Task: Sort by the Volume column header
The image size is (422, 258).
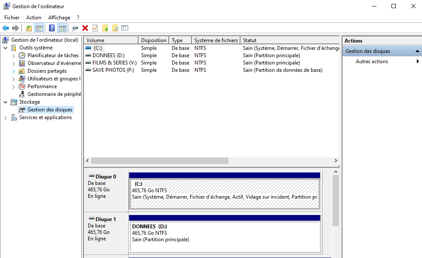Action: 111,40
